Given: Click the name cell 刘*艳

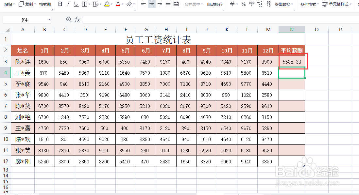Looking at the screenshot, I should (x=23, y=117).
